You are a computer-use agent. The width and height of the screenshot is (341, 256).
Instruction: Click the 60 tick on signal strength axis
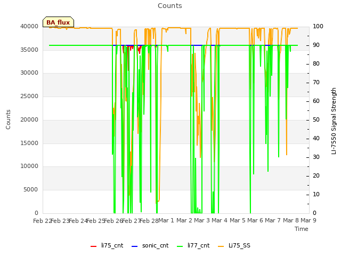tap(316, 101)
